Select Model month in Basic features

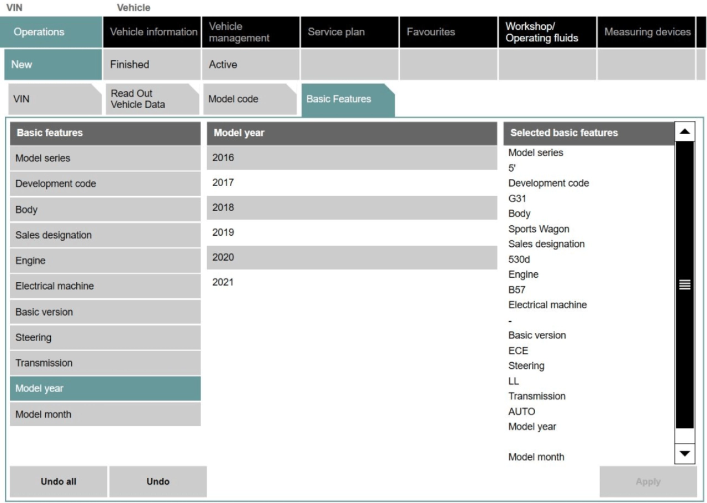coord(105,414)
